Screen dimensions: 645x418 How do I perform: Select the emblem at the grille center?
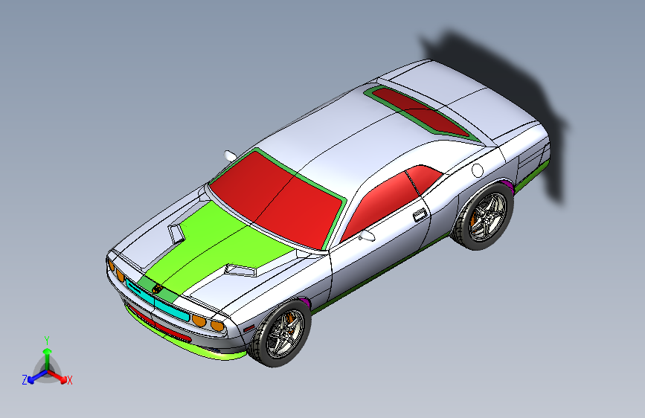tap(156, 289)
